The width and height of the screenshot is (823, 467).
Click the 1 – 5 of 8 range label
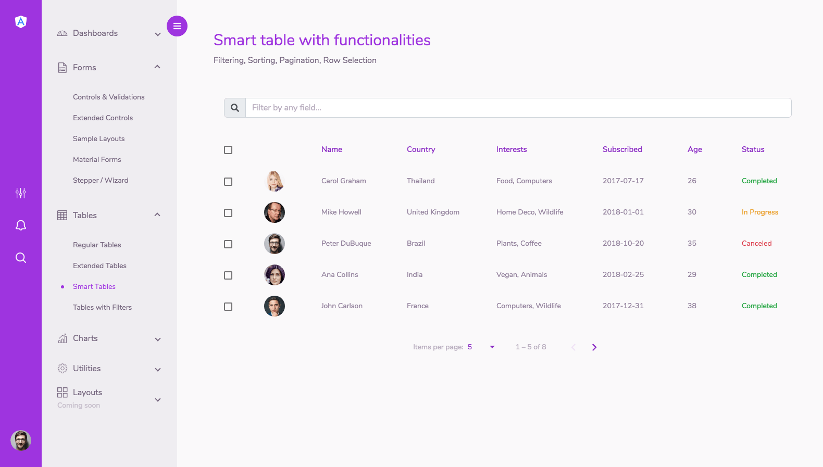531,347
